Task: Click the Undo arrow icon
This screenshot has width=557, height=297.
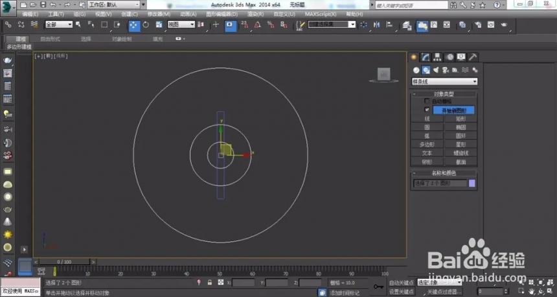Action: point(53,5)
